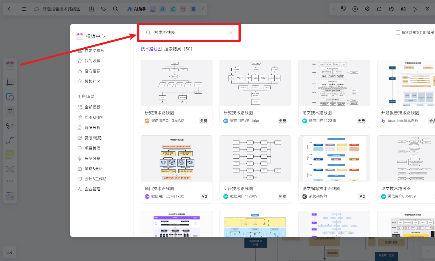
Task: Select the mind map tool in sidebar
Action: [x=10, y=169]
